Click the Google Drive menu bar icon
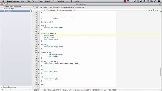This screenshot has width=162, height=91. [141, 1]
